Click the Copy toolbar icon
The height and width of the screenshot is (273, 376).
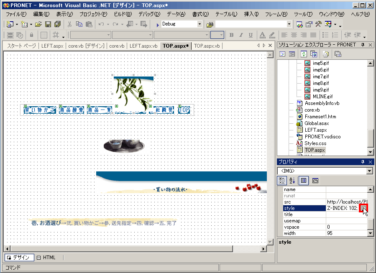point(79,24)
